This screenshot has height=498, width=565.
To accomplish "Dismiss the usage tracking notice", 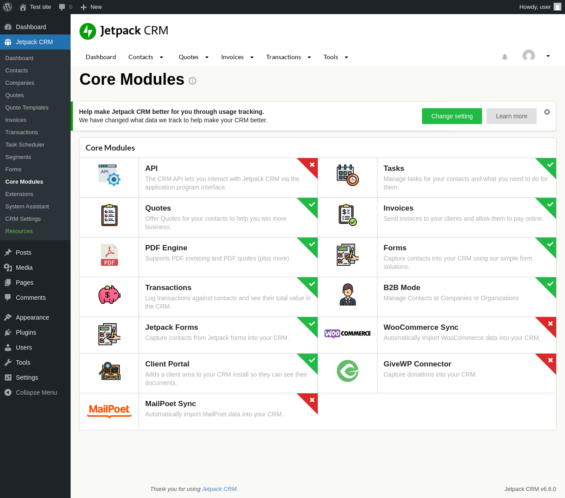I will point(547,112).
